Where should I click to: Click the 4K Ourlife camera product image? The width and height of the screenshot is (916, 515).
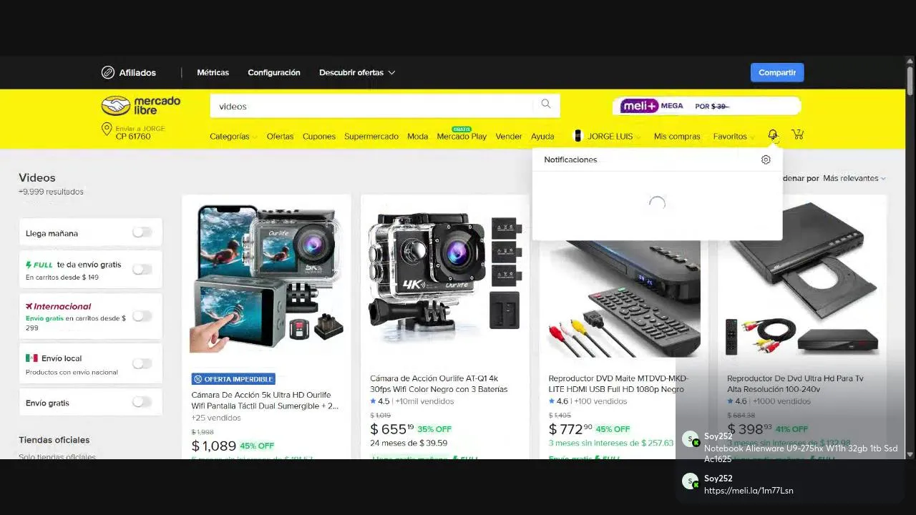[x=444, y=279]
